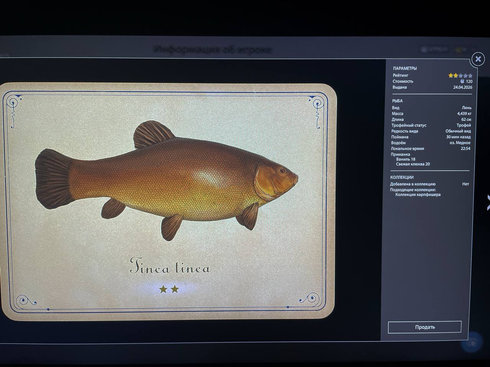The width and height of the screenshot is (490, 367).
Task: Collapse the ПАРАМЕТРЫ section header
Action: (x=405, y=68)
